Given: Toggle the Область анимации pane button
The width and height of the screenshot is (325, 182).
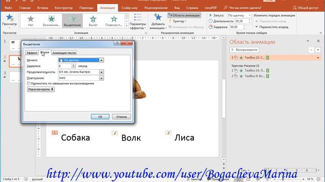Looking at the screenshot, I should click(184, 15).
